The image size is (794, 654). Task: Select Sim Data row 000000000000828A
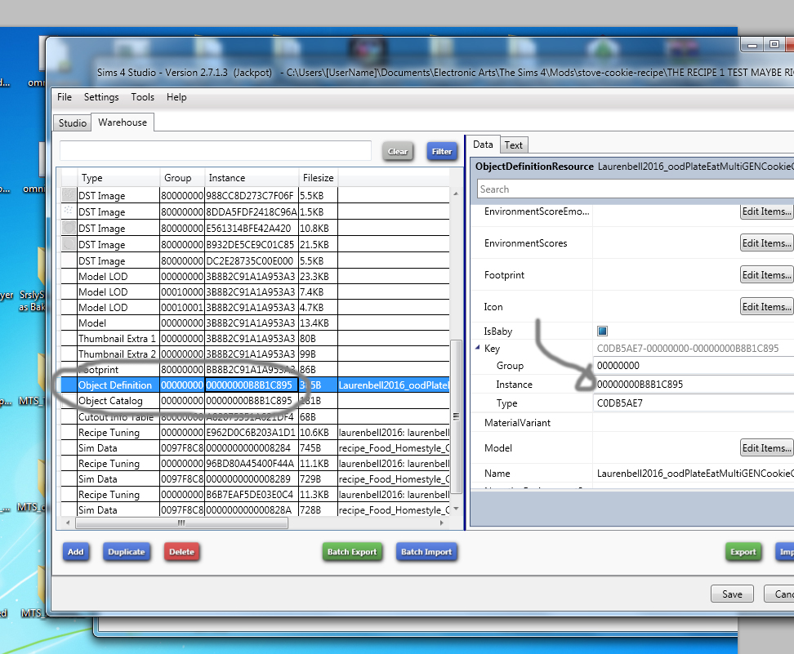(x=255, y=509)
